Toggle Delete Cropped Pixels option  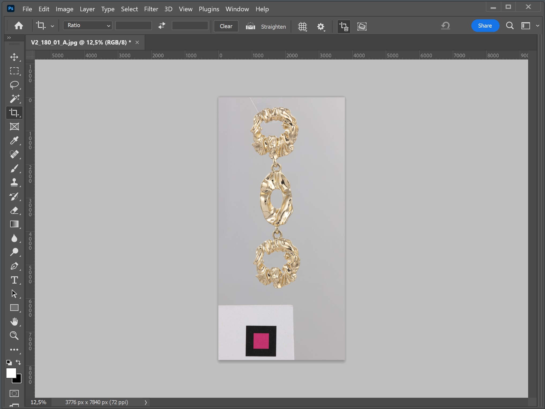tap(344, 27)
